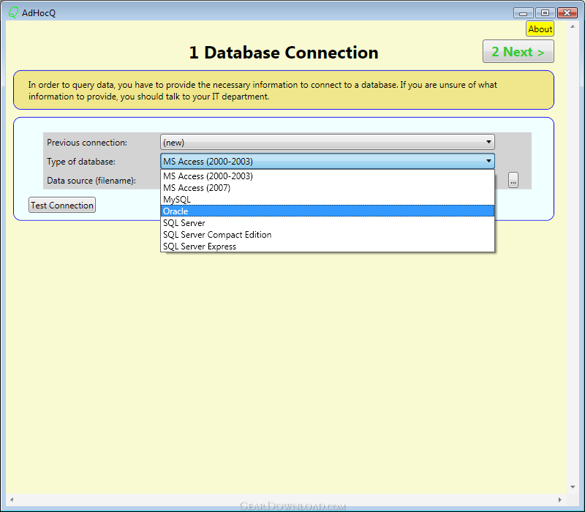Click the 'Data source (filename):' label
This screenshot has height=512, width=585.
[x=91, y=181]
